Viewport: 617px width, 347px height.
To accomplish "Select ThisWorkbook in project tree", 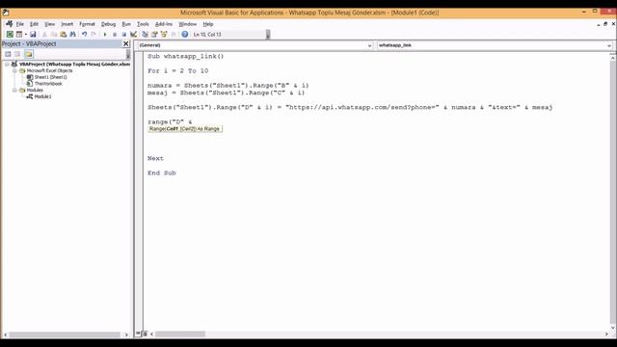I will pos(48,84).
